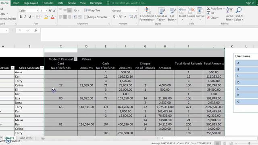
Task: Click the Insert cells icon
Action: pos(182,10)
